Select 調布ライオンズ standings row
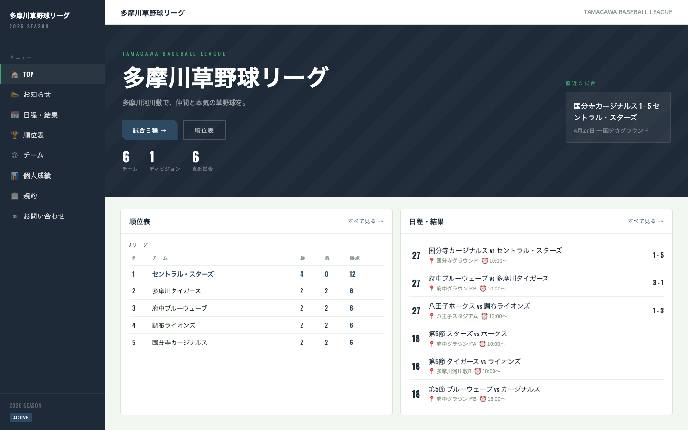This screenshot has width=688, height=430. tap(257, 325)
